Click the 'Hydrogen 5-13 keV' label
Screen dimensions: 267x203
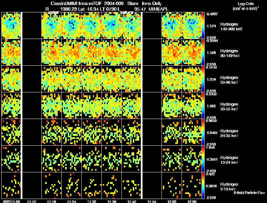click(229, 187)
